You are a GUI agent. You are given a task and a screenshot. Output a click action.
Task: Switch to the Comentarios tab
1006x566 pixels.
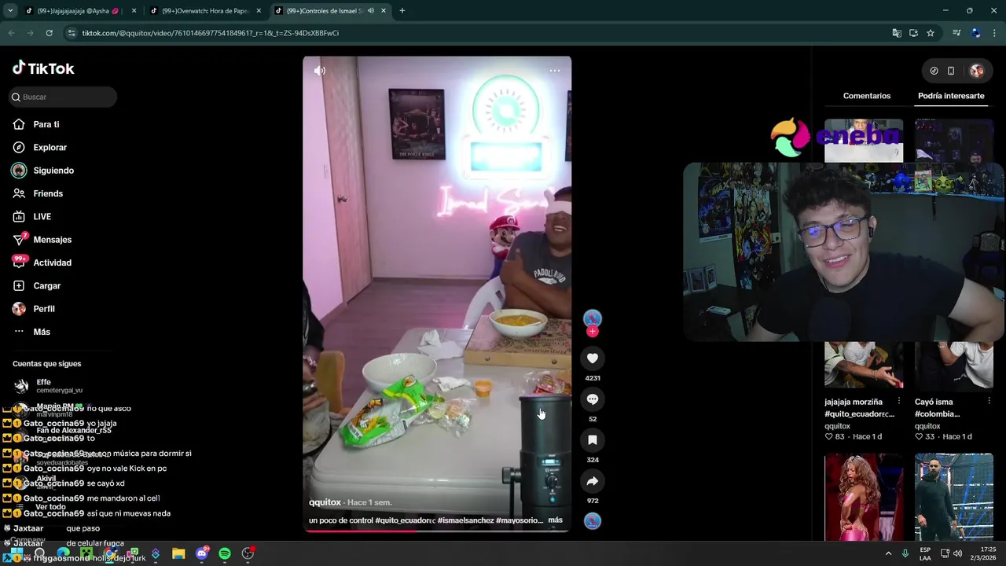click(x=867, y=96)
